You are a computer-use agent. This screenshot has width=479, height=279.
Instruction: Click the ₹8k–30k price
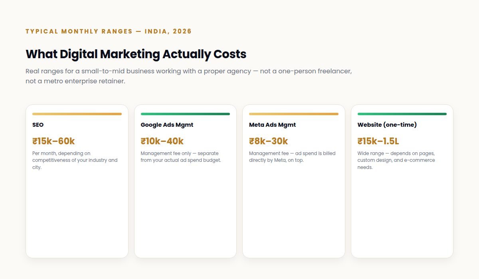point(268,141)
